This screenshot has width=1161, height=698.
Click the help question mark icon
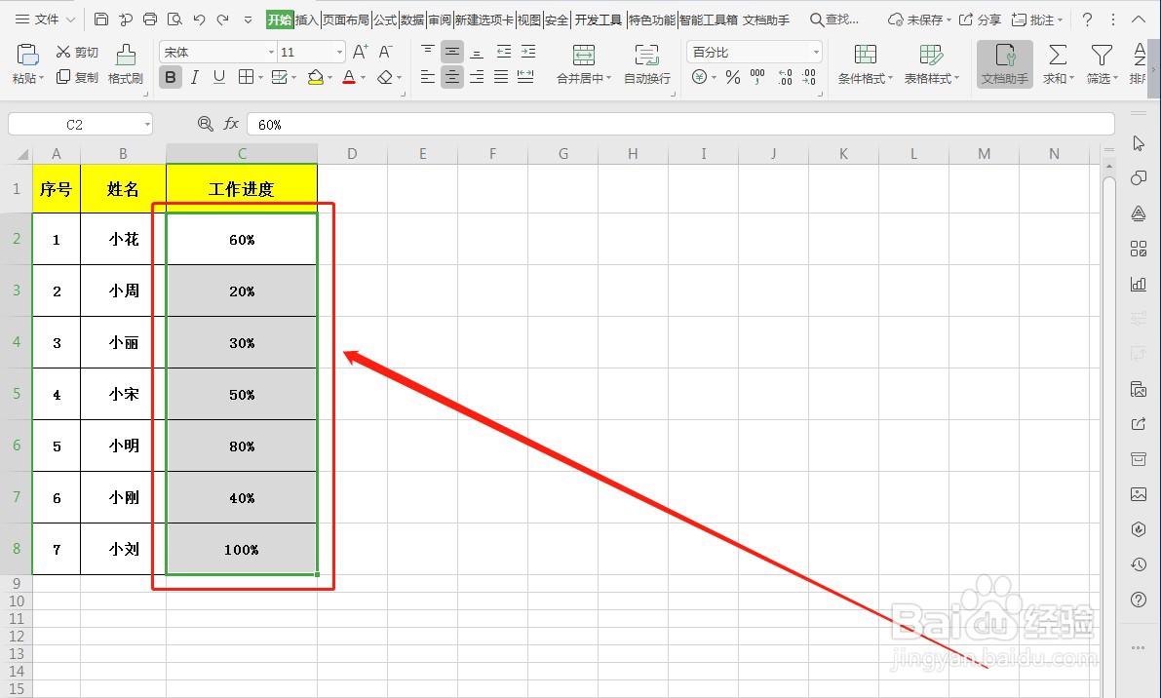pyautogui.click(x=1087, y=19)
